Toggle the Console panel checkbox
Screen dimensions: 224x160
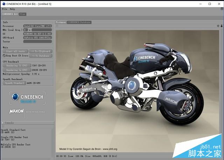[3, 123]
